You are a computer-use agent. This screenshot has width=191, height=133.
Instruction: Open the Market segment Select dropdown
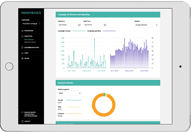click(x=70, y=93)
